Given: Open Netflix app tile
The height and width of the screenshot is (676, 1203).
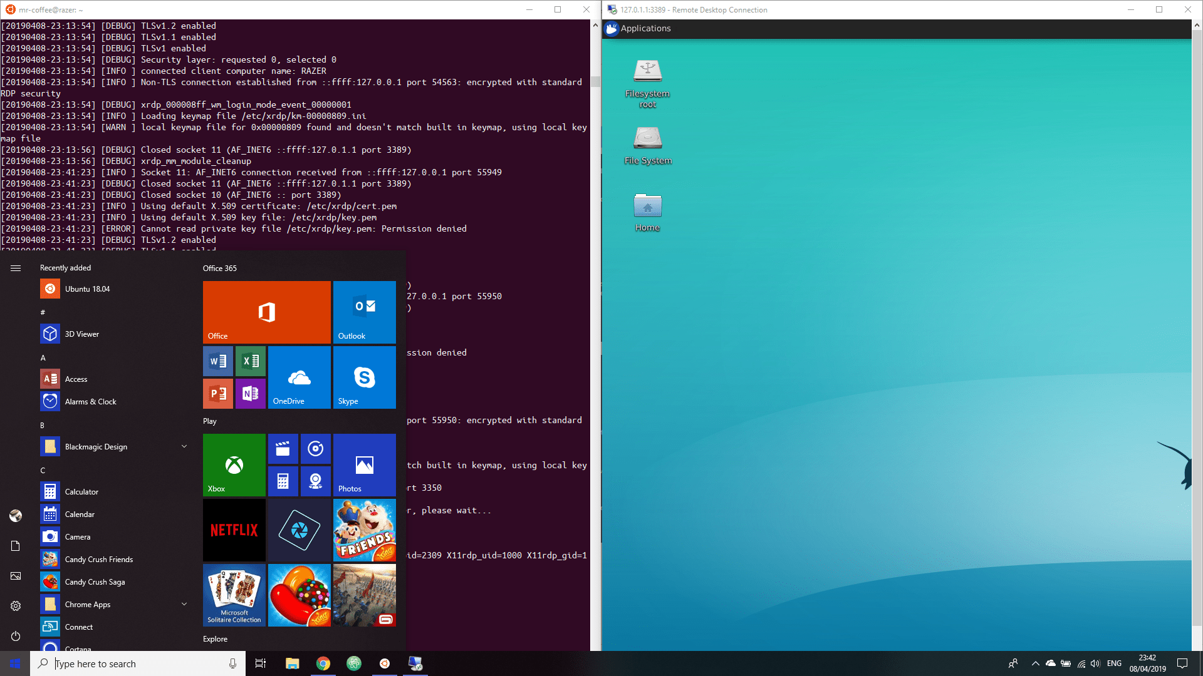Looking at the screenshot, I should [234, 528].
